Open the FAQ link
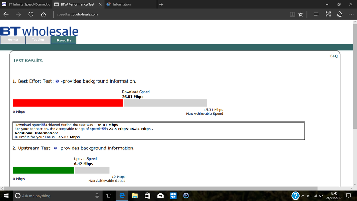The image size is (357, 201). (x=334, y=56)
